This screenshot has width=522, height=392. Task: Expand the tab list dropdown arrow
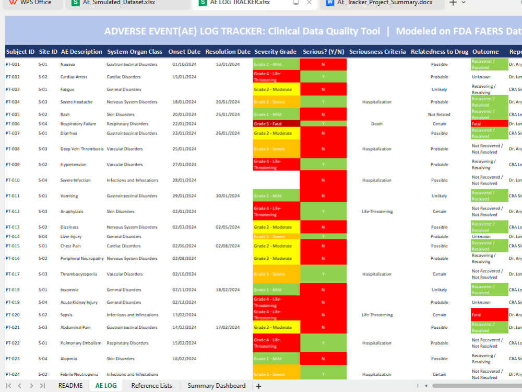pos(464,3)
